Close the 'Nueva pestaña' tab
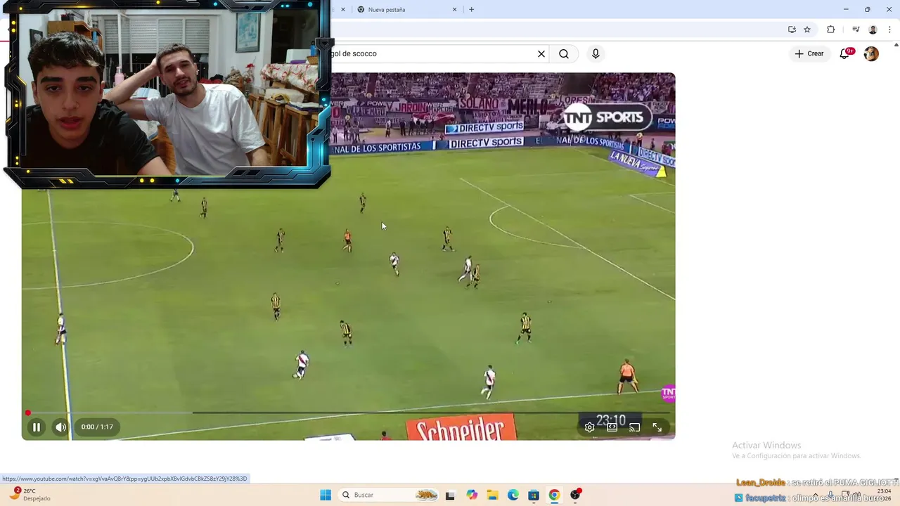Screen dimensions: 900x506 pos(454,10)
